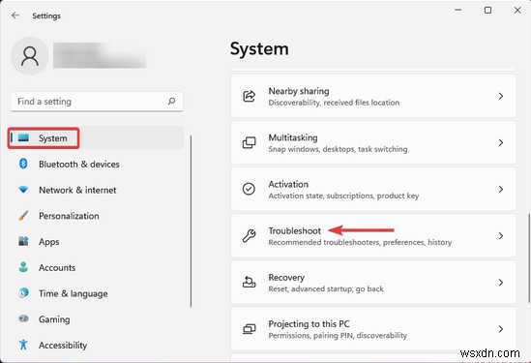Click the Settings window title text
The height and width of the screenshot is (363, 531).
click(46, 15)
